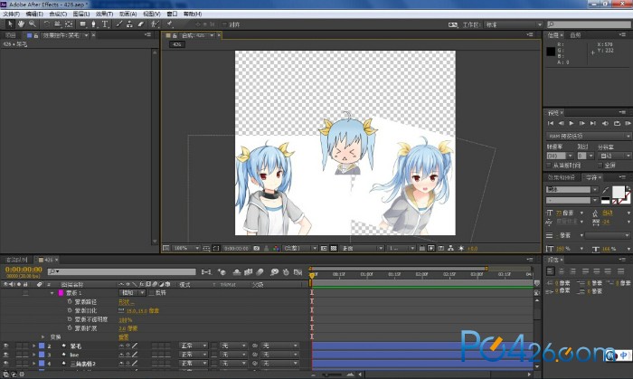This screenshot has width=633, height=379.
Task: Open font family dropdown in character panel
Action: pyautogui.click(x=572, y=189)
